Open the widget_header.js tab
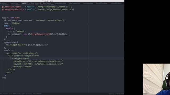The width and height of the screenshot is (170, 95). click(x=47, y=3)
